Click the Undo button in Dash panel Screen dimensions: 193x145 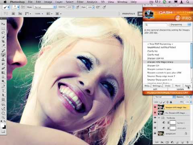pyautogui.click(x=168, y=86)
